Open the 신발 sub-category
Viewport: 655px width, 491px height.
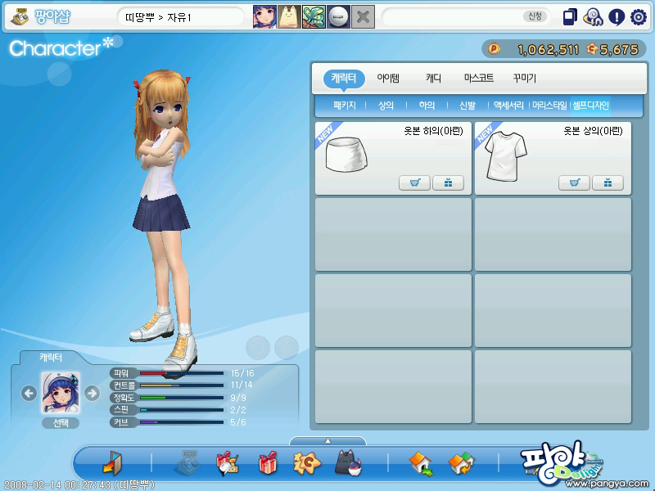coord(468,106)
